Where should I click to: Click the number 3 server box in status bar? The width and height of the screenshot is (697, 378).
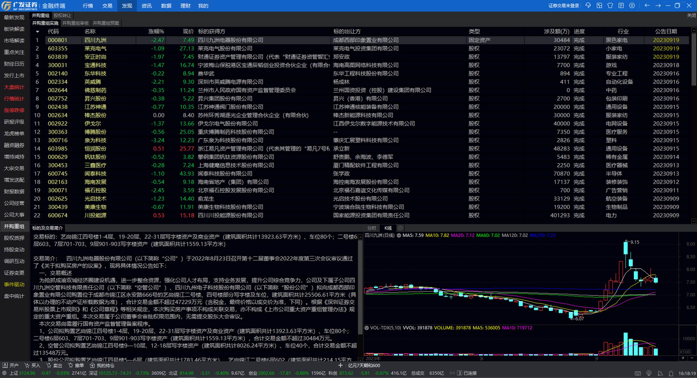tap(460, 373)
